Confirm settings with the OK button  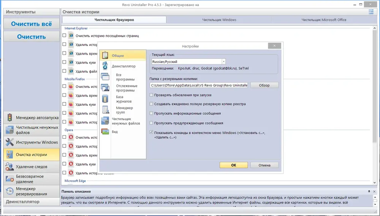(234, 165)
